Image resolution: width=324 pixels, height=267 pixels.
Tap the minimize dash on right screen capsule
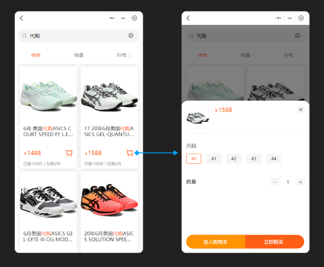pos(290,18)
